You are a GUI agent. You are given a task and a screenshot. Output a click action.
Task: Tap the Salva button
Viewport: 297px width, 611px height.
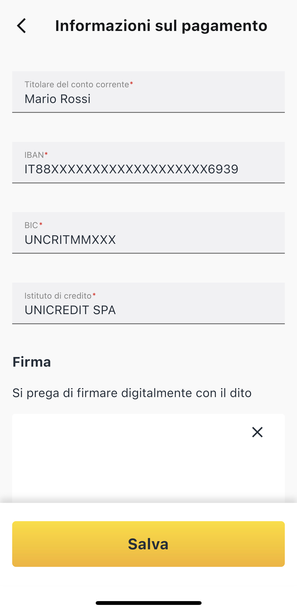click(x=148, y=544)
